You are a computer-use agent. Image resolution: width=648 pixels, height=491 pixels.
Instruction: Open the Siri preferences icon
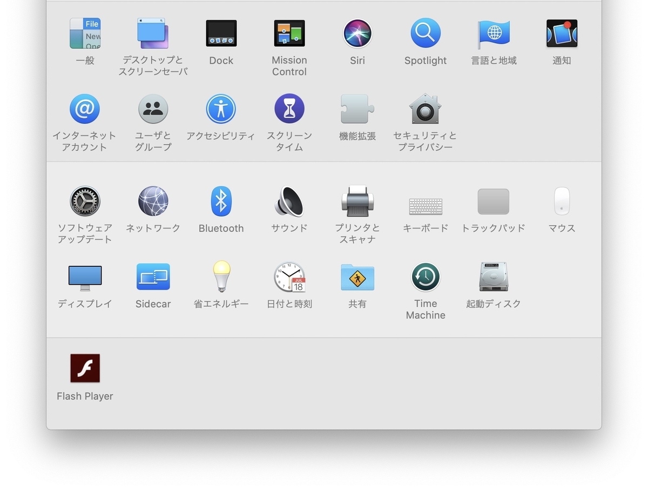tap(357, 33)
